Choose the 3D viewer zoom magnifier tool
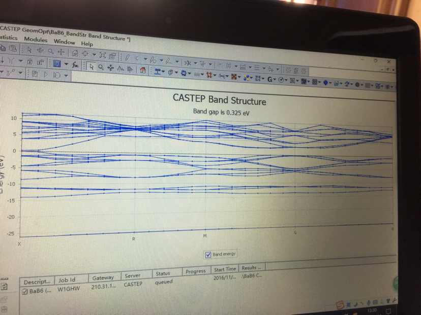 (x=50, y=51)
